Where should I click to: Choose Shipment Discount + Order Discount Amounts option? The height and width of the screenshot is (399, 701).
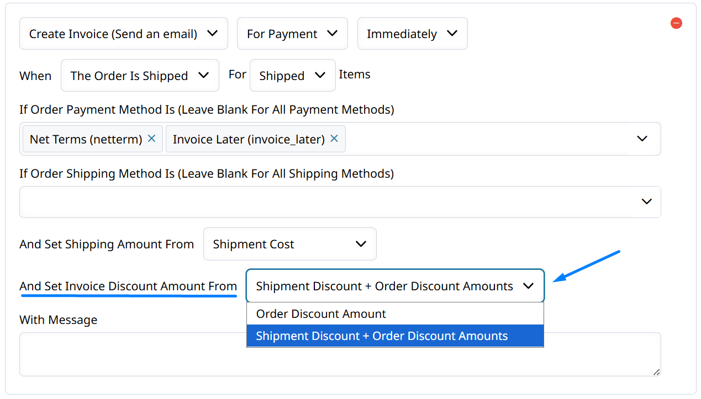382,336
